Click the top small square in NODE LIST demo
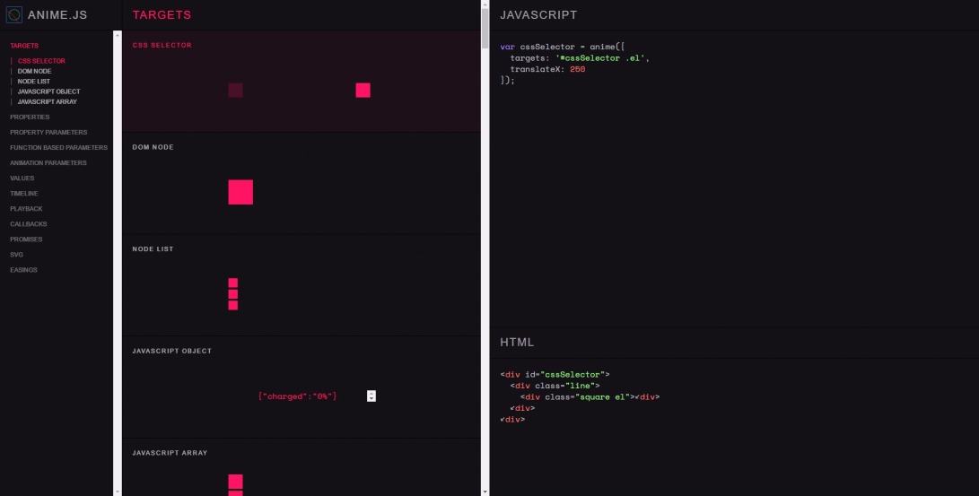 click(x=233, y=283)
